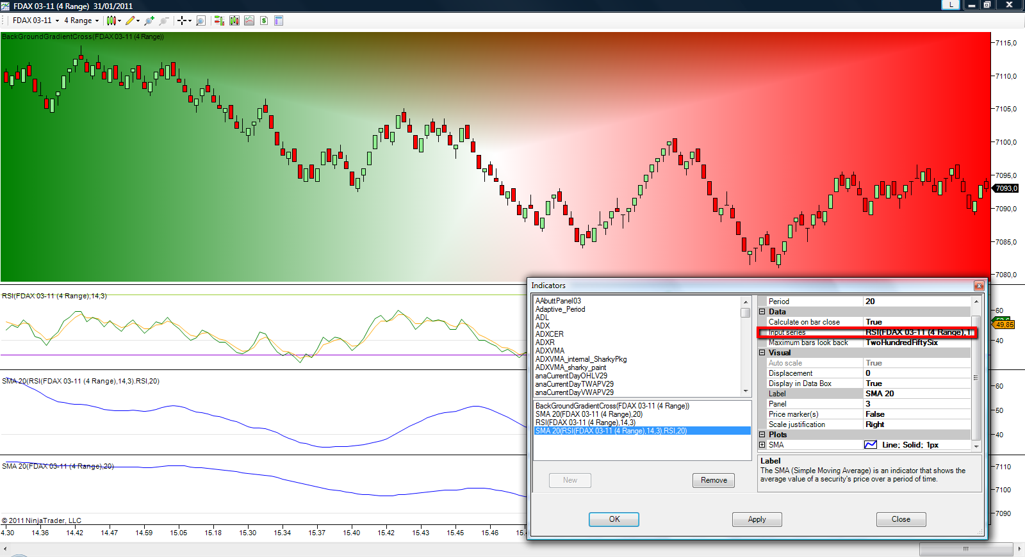This screenshot has width=1025, height=557.
Task: Toggle the Calculate on bar close value
Action: pos(917,322)
